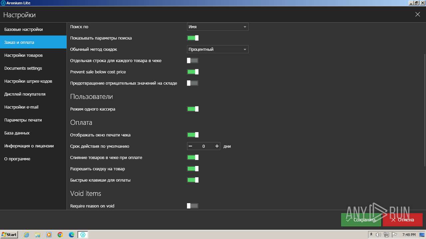Image resolution: width=426 pixels, height=239 pixels.
Task: Go to Настройки штрих-кодов
Action: click(x=33, y=81)
